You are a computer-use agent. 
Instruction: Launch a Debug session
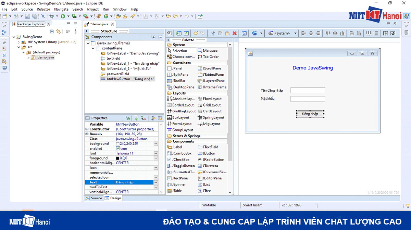51,16
